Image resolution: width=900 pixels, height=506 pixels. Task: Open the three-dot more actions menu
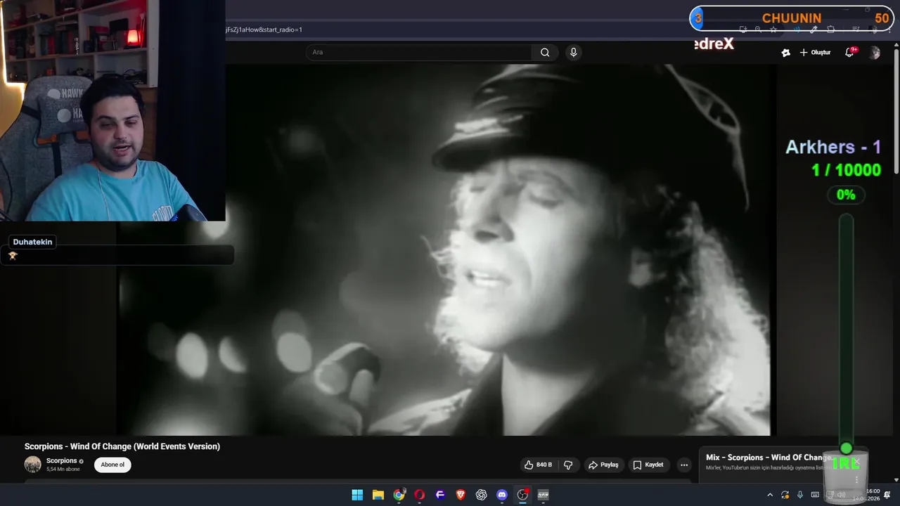click(x=684, y=465)
